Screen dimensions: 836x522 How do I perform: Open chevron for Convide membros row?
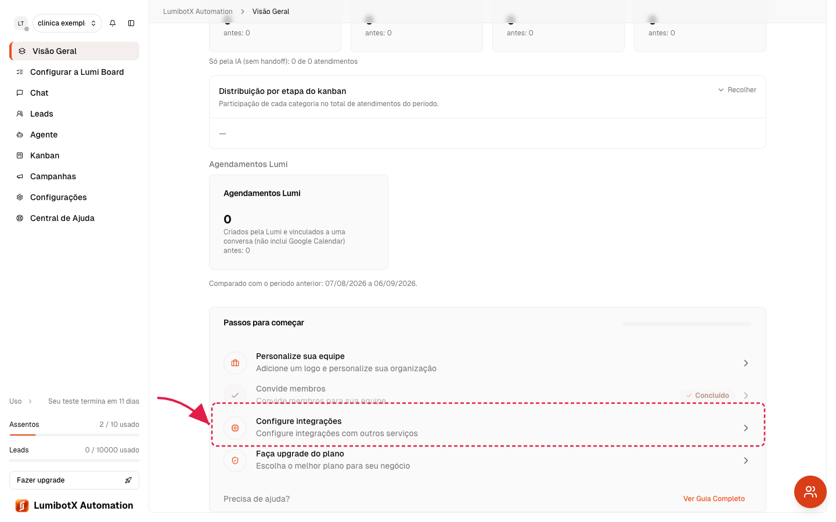point(746,396)
